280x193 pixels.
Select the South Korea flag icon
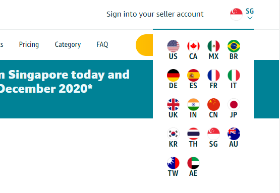coord(173,134)
